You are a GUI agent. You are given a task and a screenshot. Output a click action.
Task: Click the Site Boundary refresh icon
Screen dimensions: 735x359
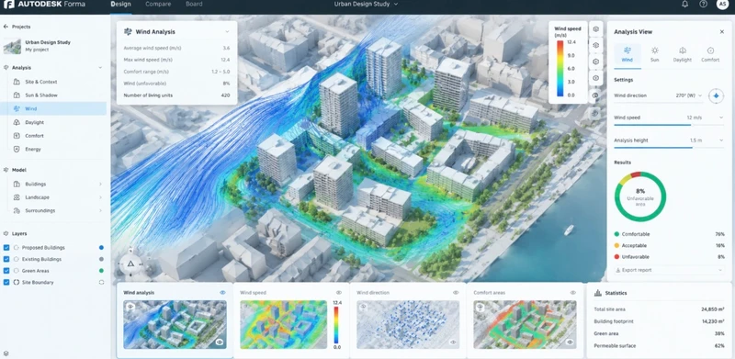[101, 282]
